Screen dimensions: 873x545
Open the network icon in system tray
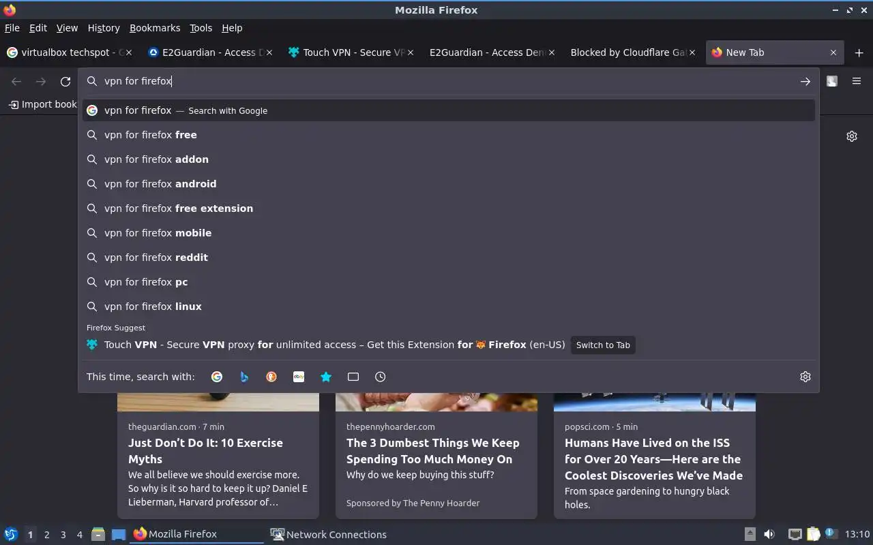pyautogui.click(x=795, y=534)
